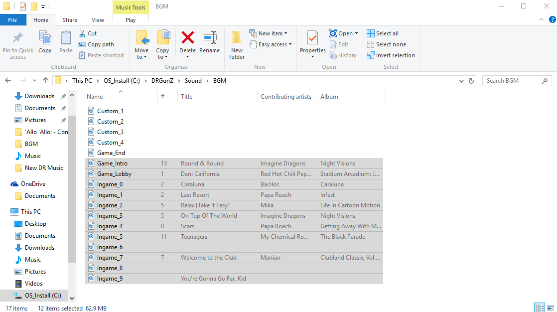
Task: Click the History button
Action: [x=343, y=55]
